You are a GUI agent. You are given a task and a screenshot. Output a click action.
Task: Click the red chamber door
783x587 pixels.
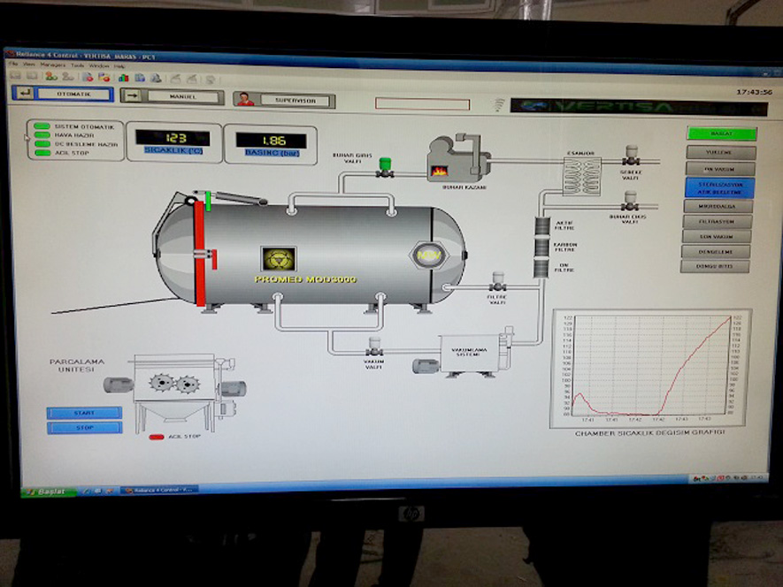[200, 253]
